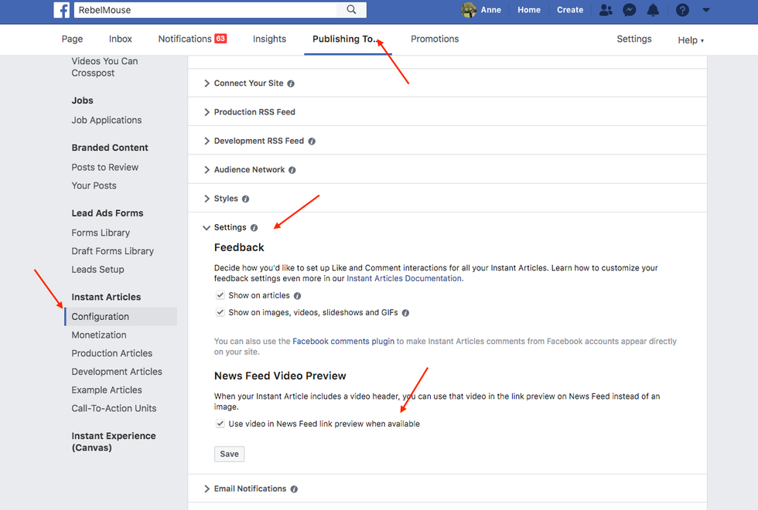Viewport: 758px width, 510px height.
Task: Click the info icon beside Connect Your Site
Action: tap(291, 83)
